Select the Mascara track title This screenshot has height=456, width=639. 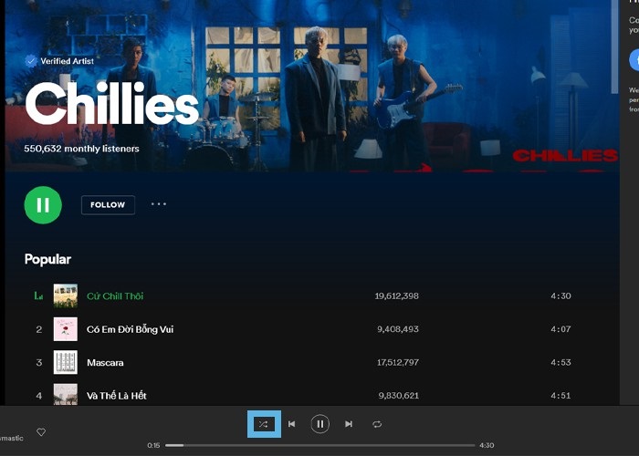105,363
